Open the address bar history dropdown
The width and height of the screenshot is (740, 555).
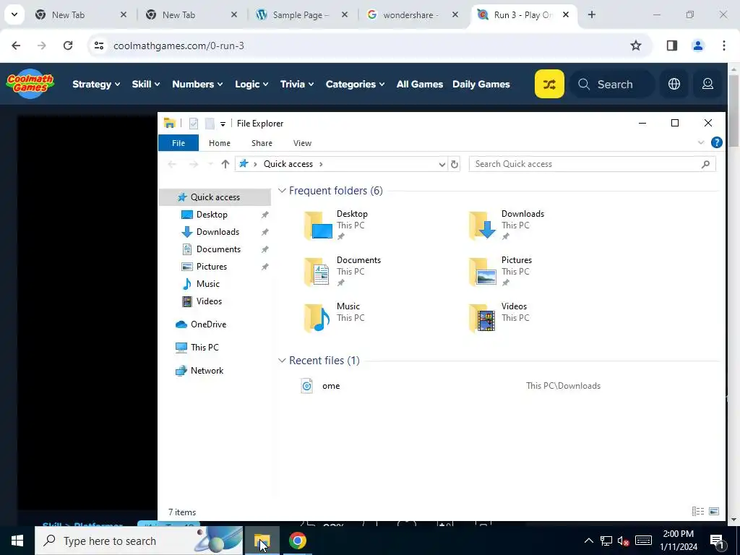coord(442,164)
